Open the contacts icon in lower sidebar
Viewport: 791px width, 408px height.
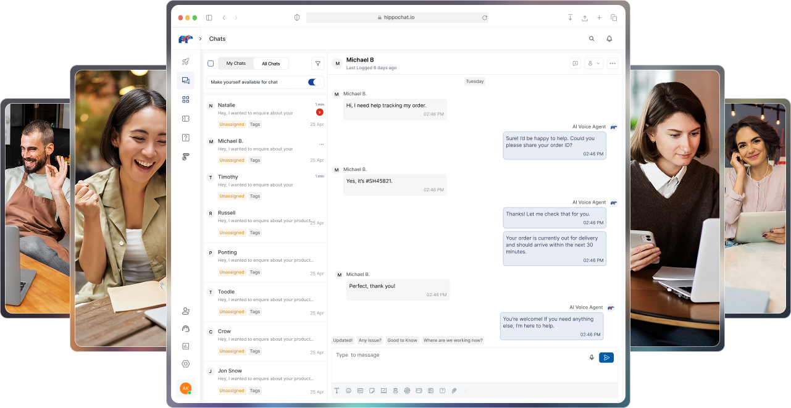(x=185, y=311)
